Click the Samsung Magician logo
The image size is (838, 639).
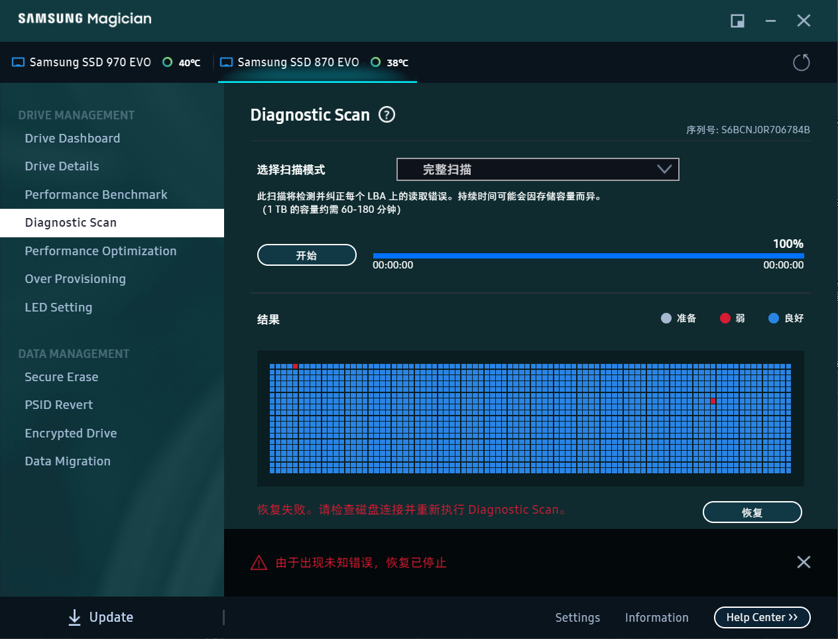click(85, 19)
